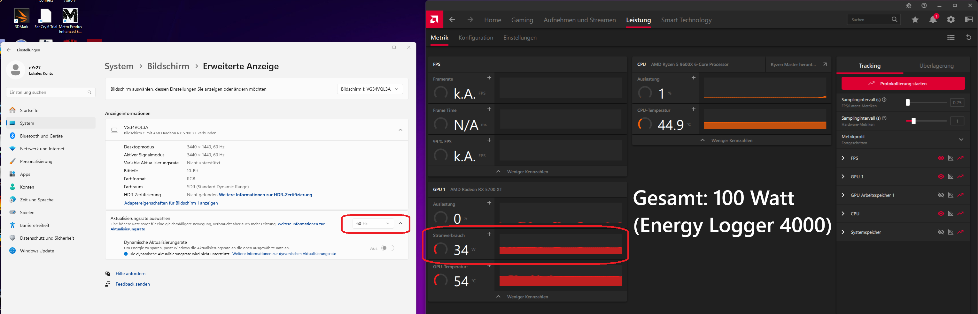Open Bildschirm 1: VG34VQL3A dropdown
This screenshot has height=314, width=978.
pyautogui.click(x=370, y=89)
